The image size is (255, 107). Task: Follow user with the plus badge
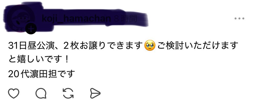(x=31, y=29)
